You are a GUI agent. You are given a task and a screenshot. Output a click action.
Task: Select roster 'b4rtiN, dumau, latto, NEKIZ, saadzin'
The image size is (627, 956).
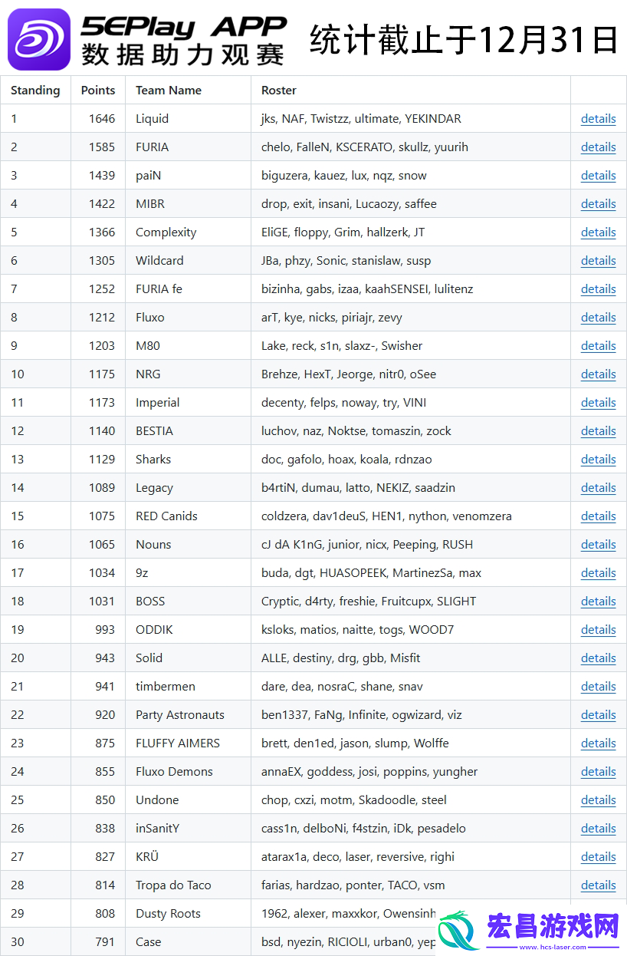pyautogui.click(x=358, y=488)
